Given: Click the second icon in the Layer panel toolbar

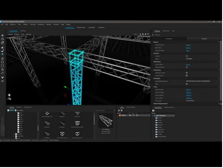Looking at the screenshot, I should coord(122,110).
